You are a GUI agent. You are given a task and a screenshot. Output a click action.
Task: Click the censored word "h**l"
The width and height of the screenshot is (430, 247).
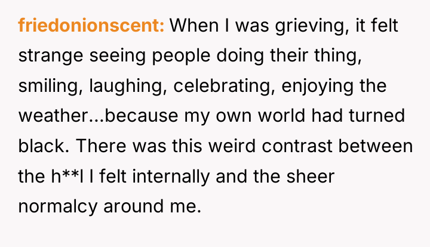(67, 176)
